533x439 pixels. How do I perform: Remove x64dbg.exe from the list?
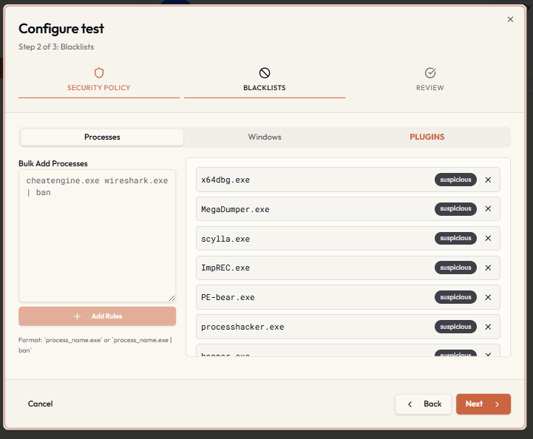point(488,180)
